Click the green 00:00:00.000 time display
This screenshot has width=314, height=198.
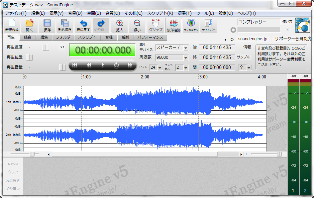click(103, 50)
